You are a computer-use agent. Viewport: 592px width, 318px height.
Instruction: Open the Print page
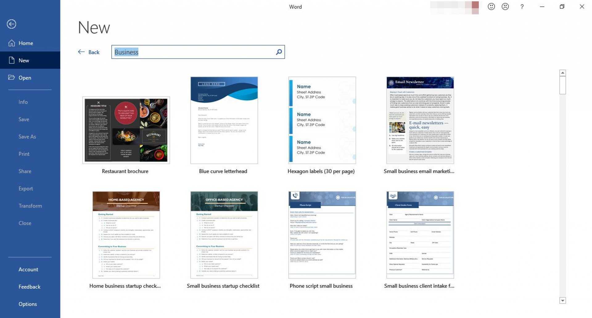click(x=24, y=154)
